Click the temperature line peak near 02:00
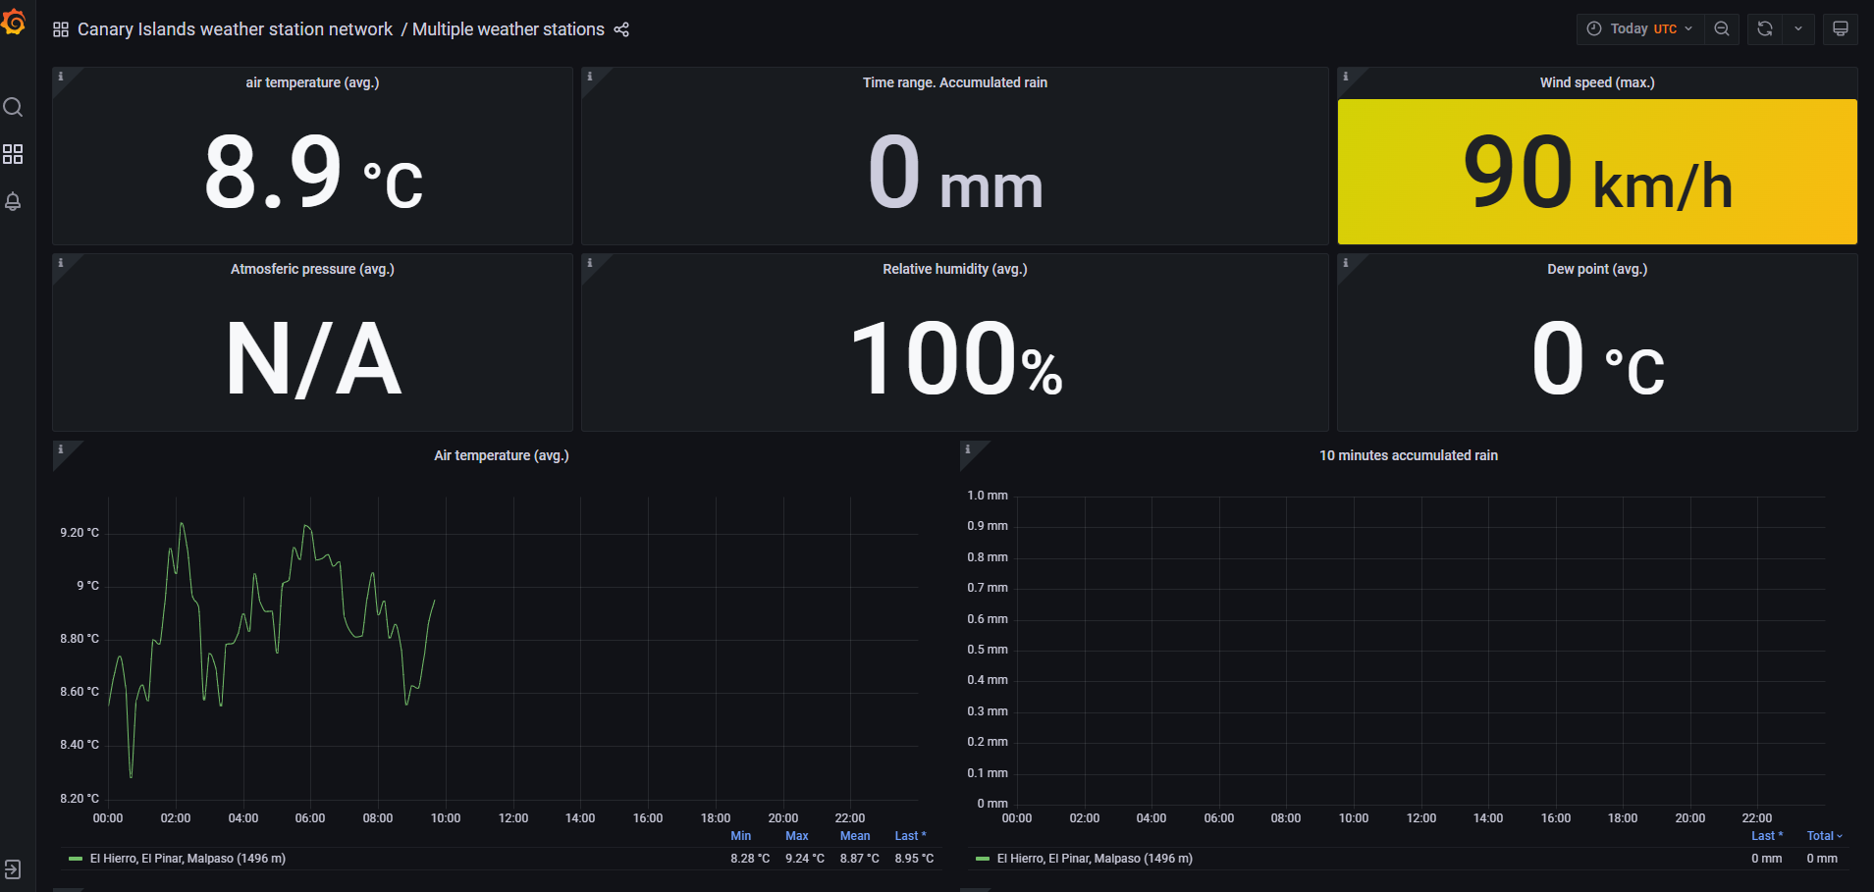Screen dimensions: 1874x892 (x=182, y=524)
